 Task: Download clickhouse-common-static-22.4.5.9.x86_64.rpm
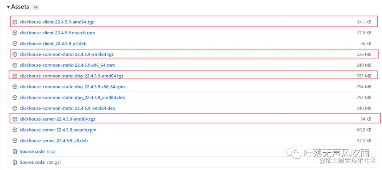click(67, 65)
